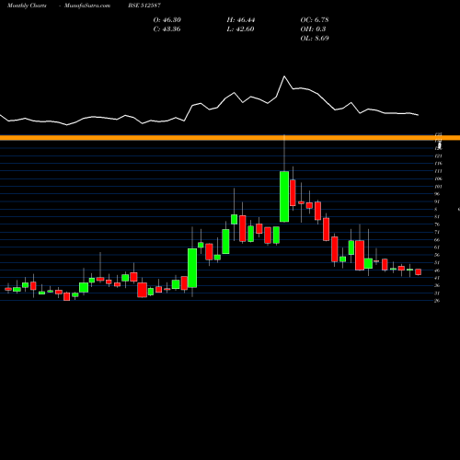Click the 51 price axis label
Viewport: 460px width, 460px height.
pos(437,262)
